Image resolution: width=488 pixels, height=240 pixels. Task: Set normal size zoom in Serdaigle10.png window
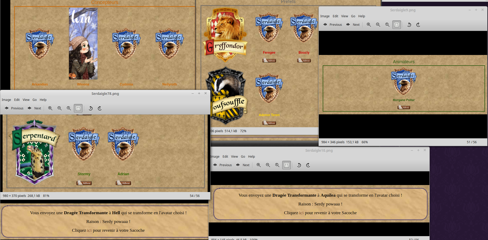[277, 165]
